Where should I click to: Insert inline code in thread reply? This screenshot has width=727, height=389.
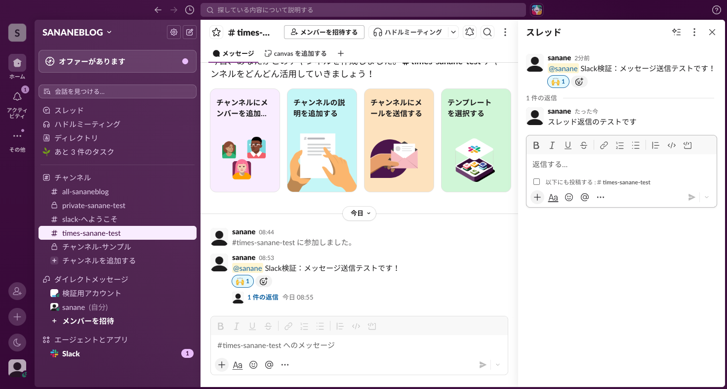point(671,145)
